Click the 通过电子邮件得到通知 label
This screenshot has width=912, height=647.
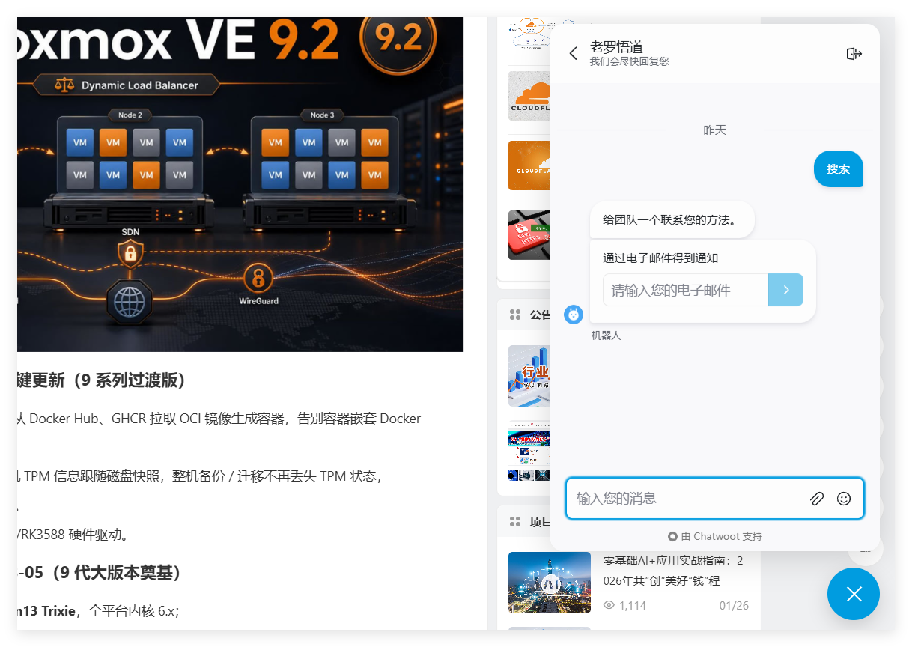[x=660, y=258]
